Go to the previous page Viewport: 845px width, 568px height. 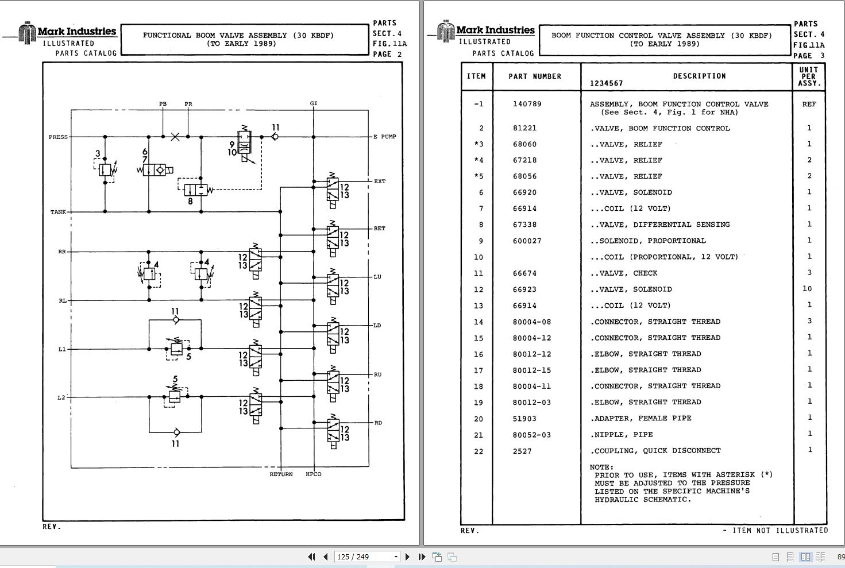[326, 557]
